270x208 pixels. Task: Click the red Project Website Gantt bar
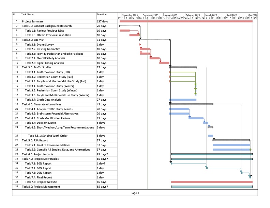coord(211,182)
